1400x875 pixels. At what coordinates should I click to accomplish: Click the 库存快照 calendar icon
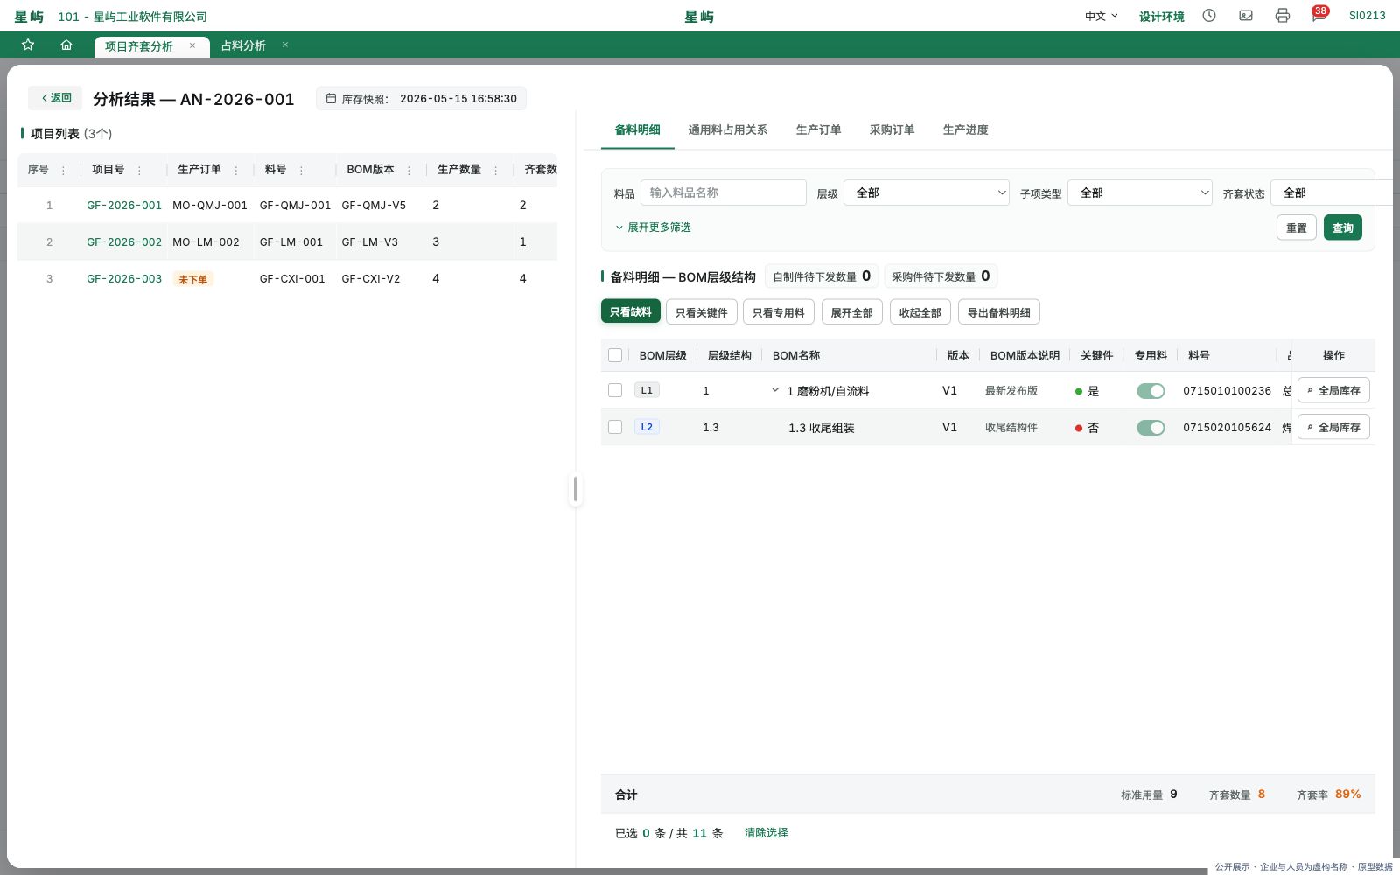[331, 98]
